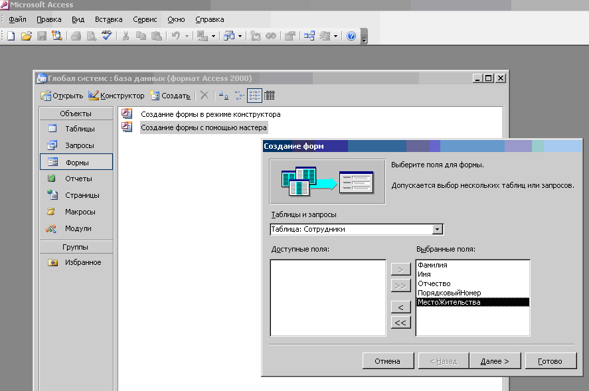589x391 pixels.
Task: Select Создание формы с помощью мастера
Action: tap(204, 127)
